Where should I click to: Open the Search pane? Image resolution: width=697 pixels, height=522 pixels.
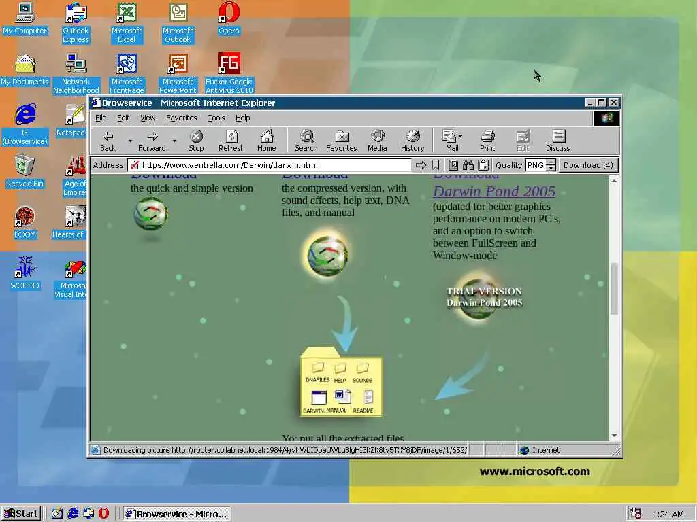[306, 141]
